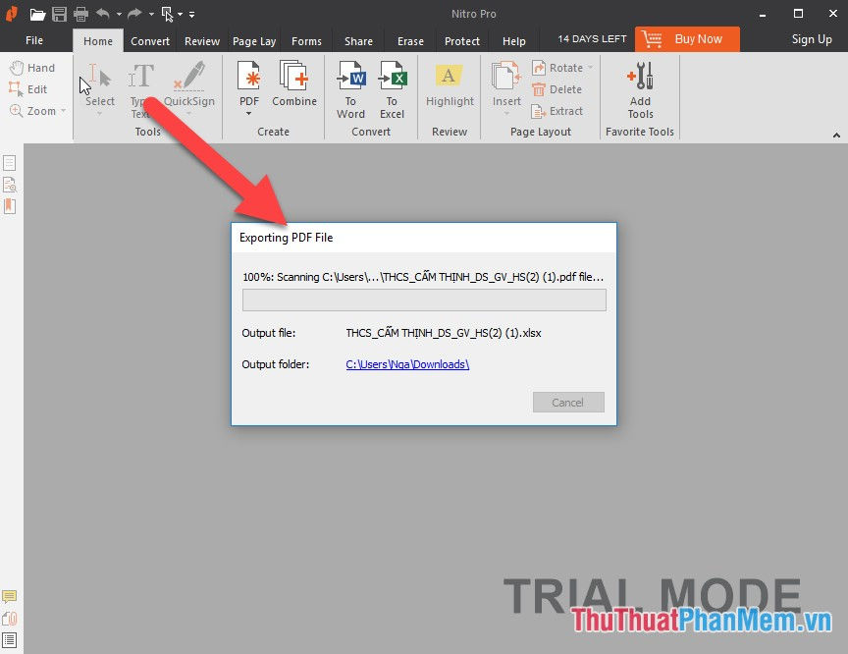Image resolution: width=848 pixels, height=654 pixels.
Task: Switch to the Convert tab
Action: click(150, 41)
